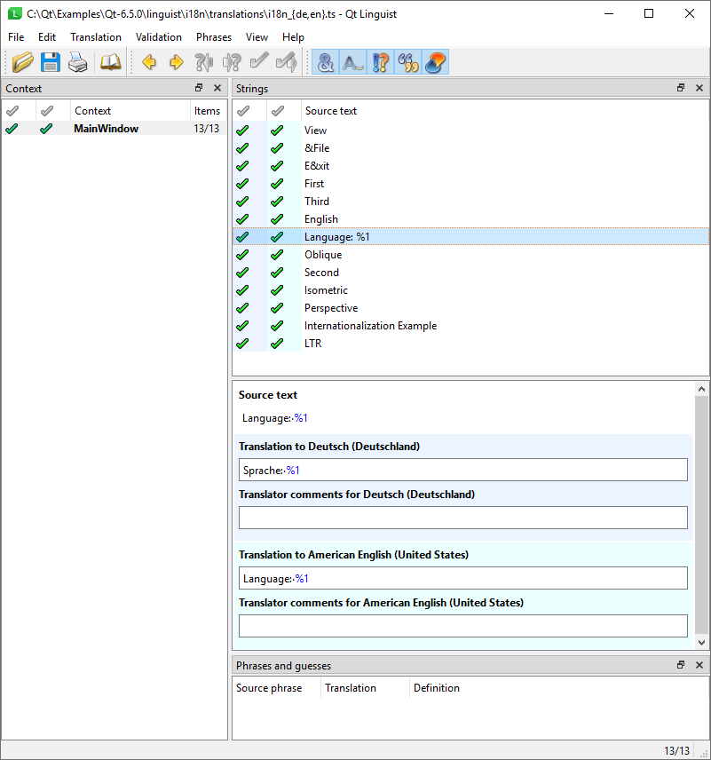The image size is (711, 760).
Task: Float the Context panel
Action: click(x=199, y=88)
